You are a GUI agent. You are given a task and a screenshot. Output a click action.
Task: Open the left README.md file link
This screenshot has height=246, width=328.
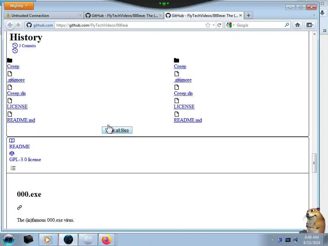click(x=21, y=120)
